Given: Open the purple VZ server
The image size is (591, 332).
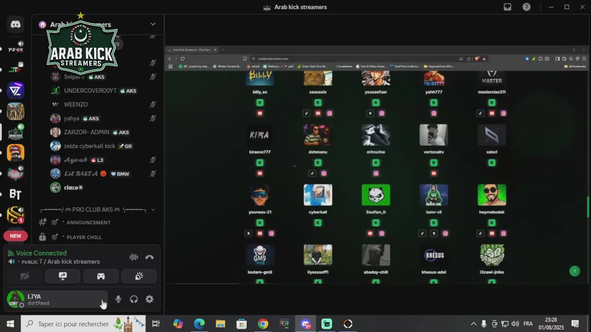Looking at the screenshot, I should coord(16,90).
